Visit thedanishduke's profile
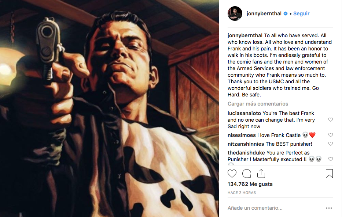The height and width of the screenshot is (217, 342). click(x=246, y=153)
